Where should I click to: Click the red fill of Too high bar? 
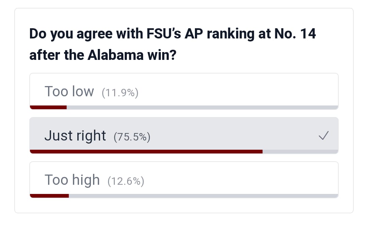coord(49,196)
